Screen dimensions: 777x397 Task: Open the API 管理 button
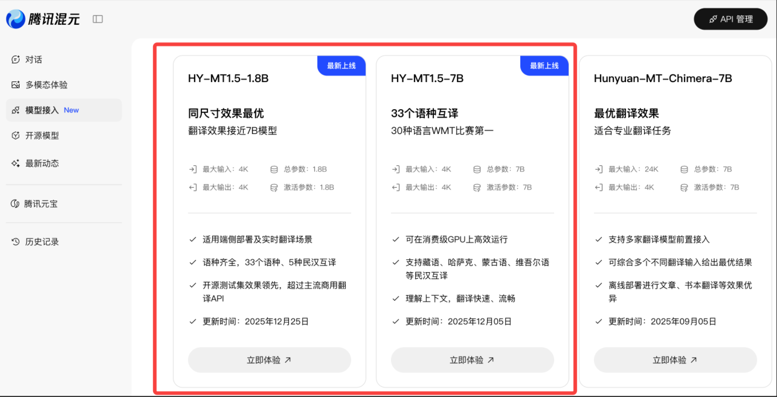pos(731,19)
